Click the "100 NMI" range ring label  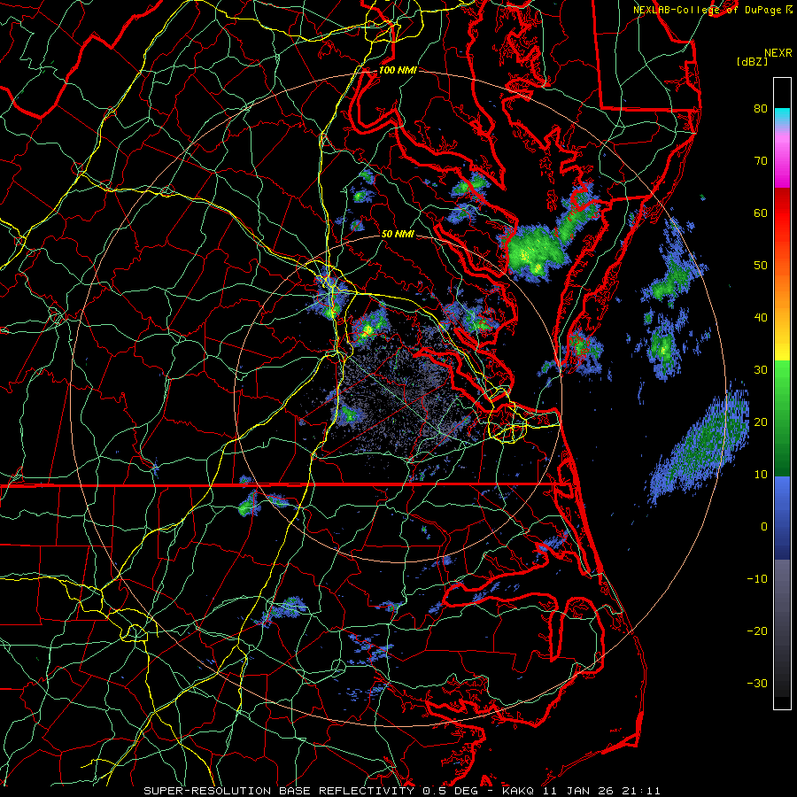click(x=398, y=70)
